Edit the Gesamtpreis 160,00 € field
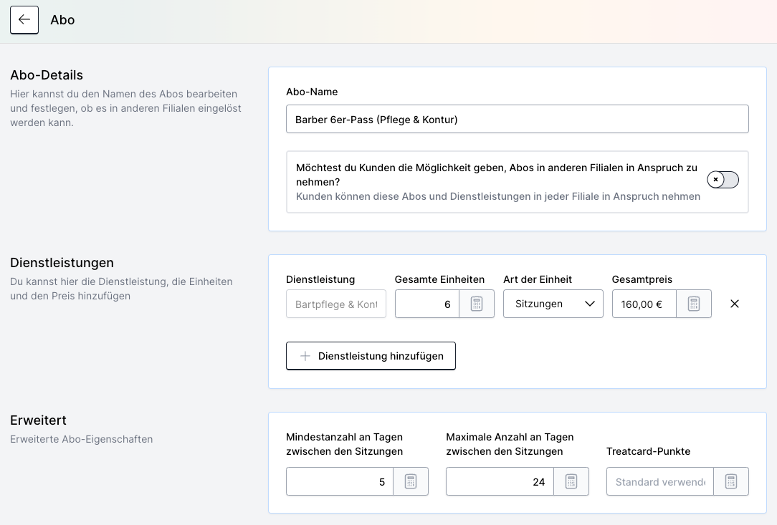 (643, 304)
